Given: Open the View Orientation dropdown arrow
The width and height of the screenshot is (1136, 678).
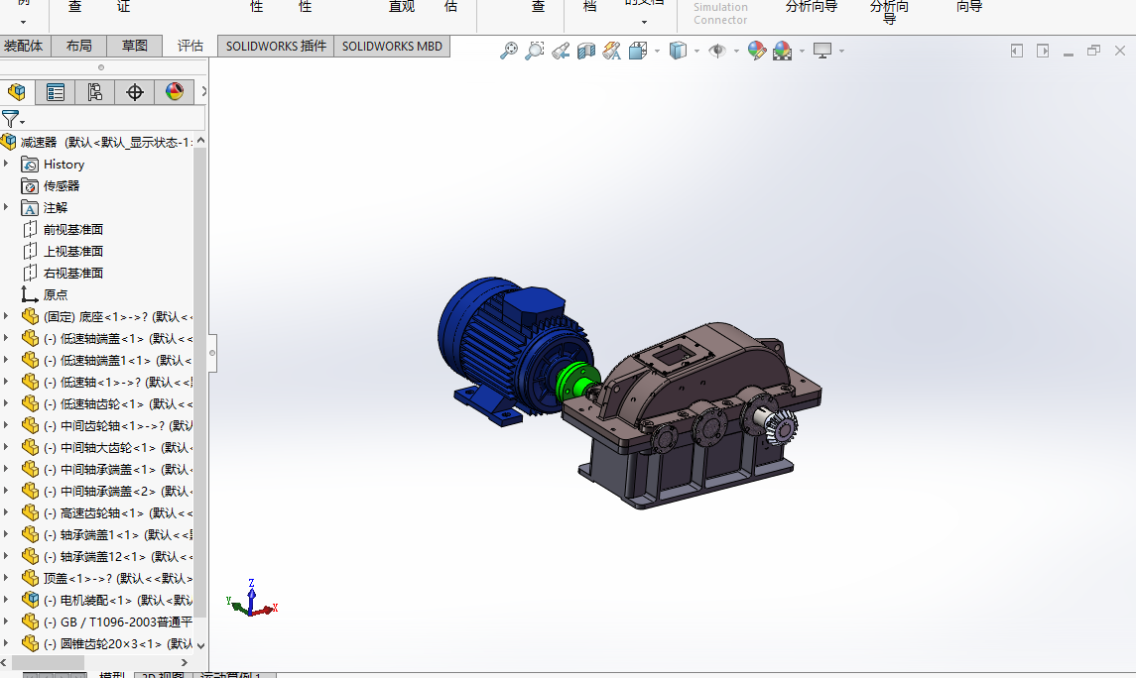Looking at the screenshot, I should pos(657,51).
